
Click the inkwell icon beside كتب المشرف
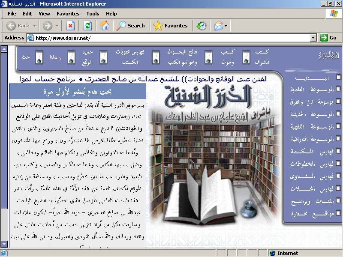coord(246,57)
